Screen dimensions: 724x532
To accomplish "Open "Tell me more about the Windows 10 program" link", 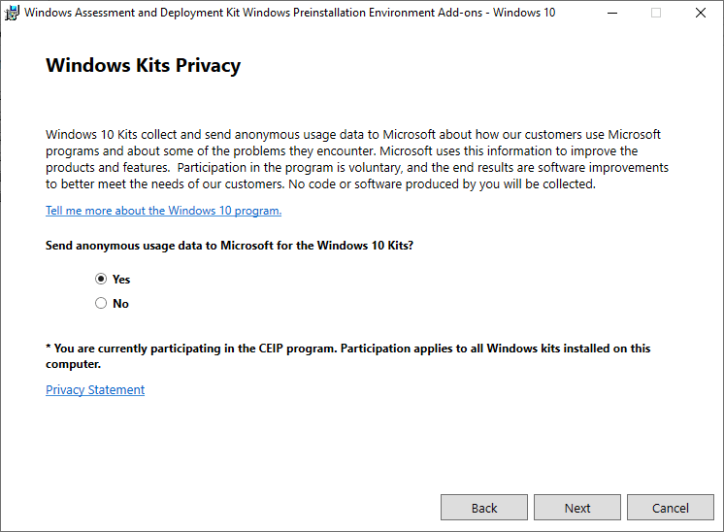I will click(x=163, y=211).
